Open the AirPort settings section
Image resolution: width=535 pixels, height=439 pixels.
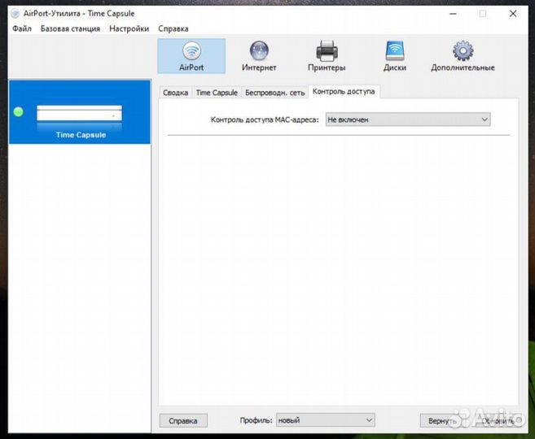click(x=191, y=56)
